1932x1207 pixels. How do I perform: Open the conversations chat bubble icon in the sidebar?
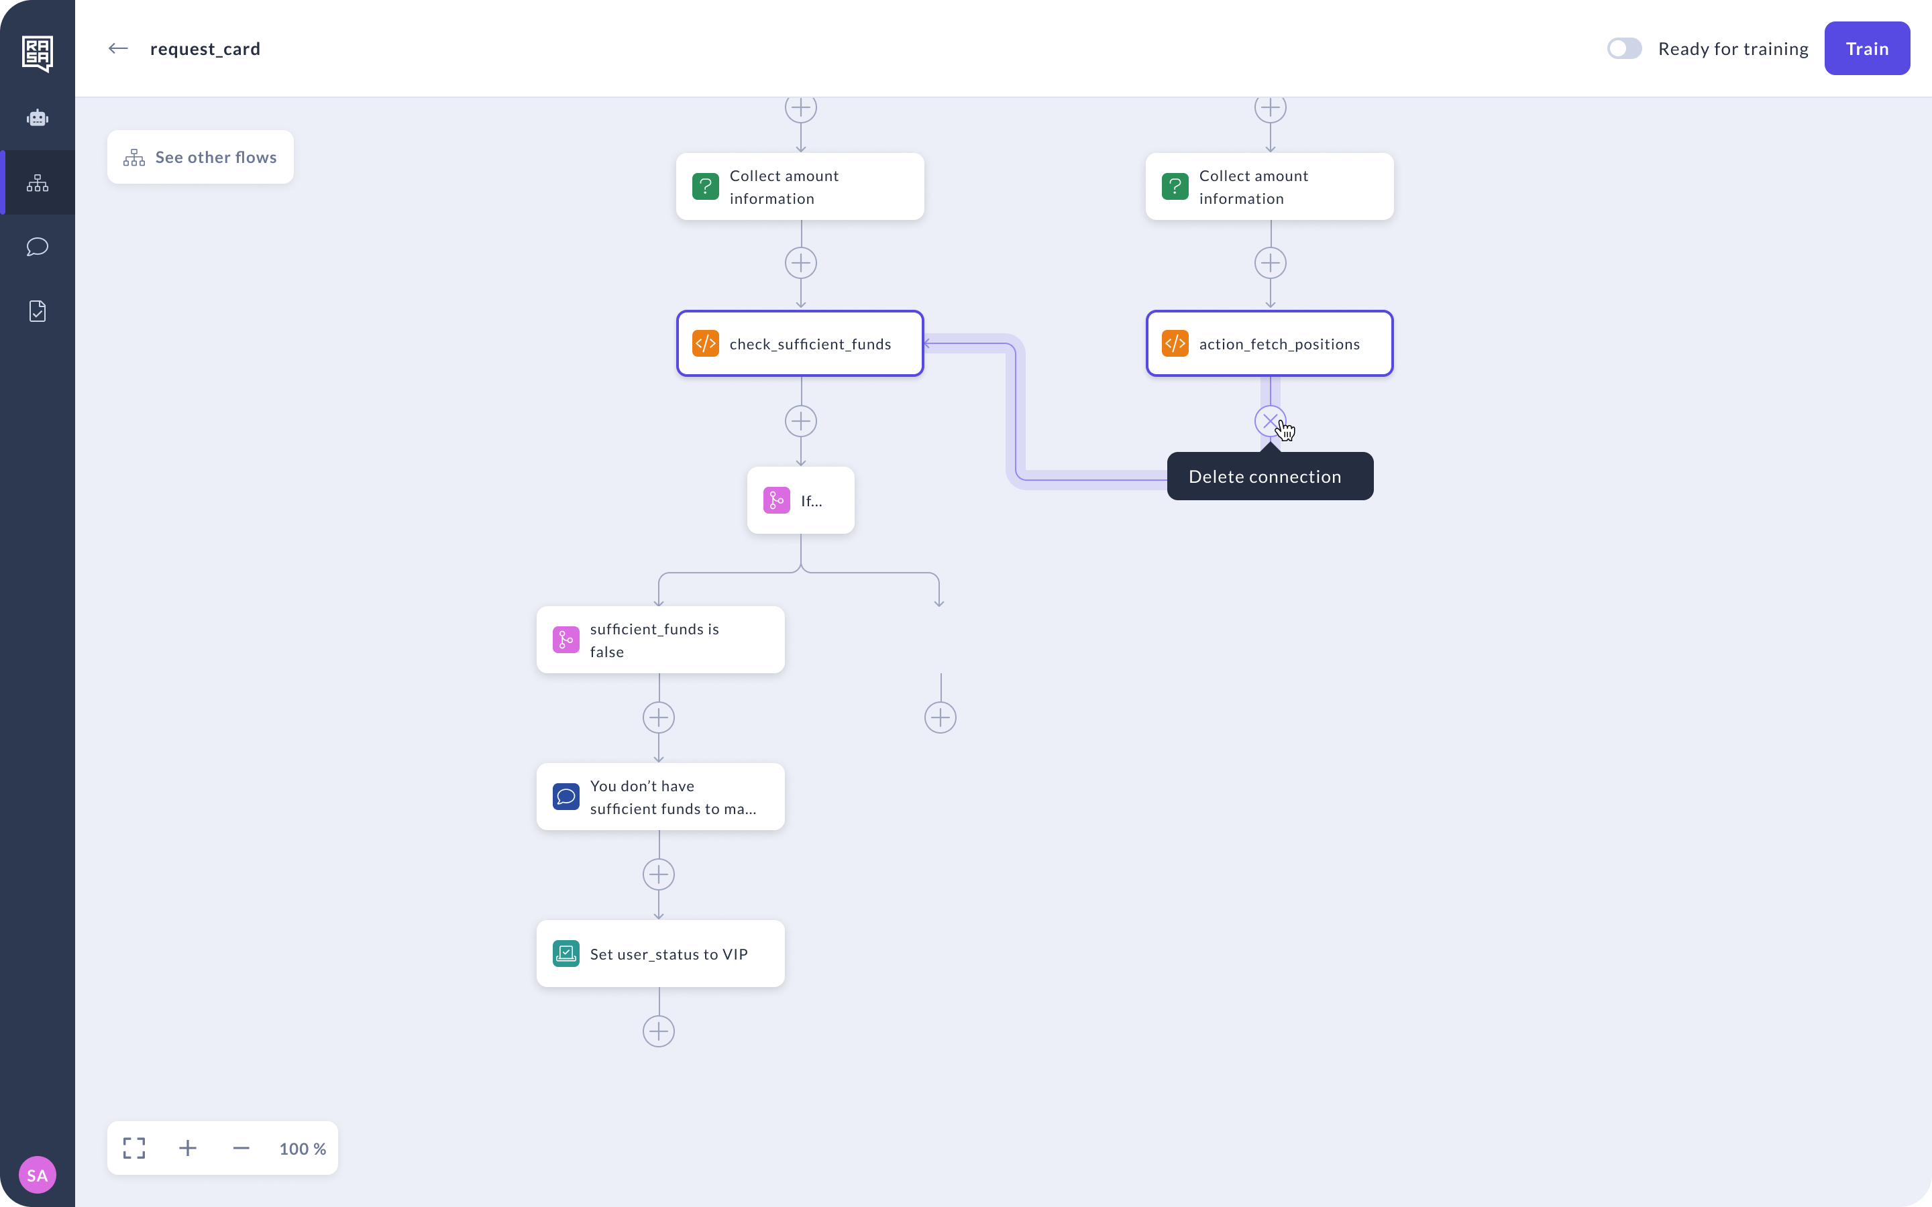pos(38,247)
